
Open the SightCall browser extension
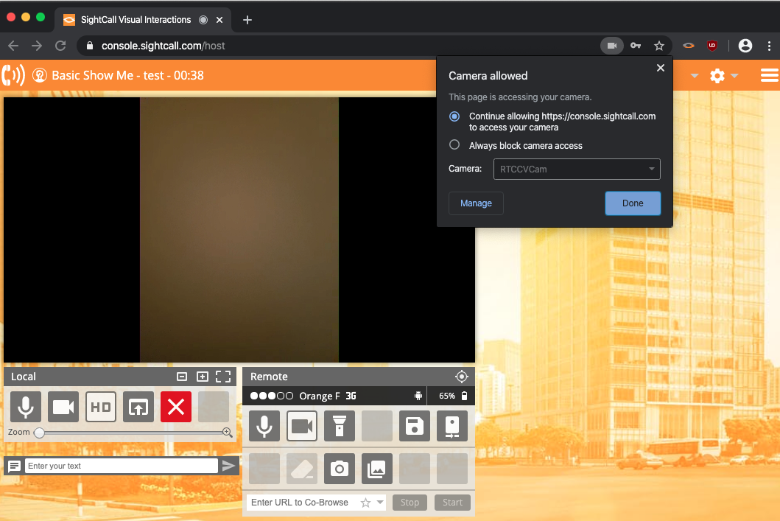689,46
